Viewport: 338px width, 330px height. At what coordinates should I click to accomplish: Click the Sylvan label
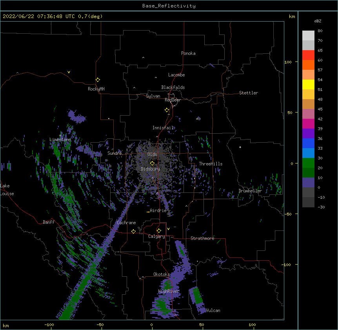pyautogui.click(x=153, y=96)
